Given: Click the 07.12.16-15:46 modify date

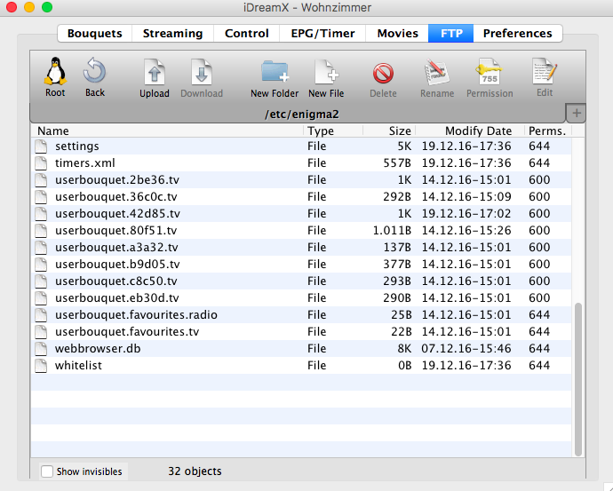Looking at the screenshot, I should coord(466,348).
